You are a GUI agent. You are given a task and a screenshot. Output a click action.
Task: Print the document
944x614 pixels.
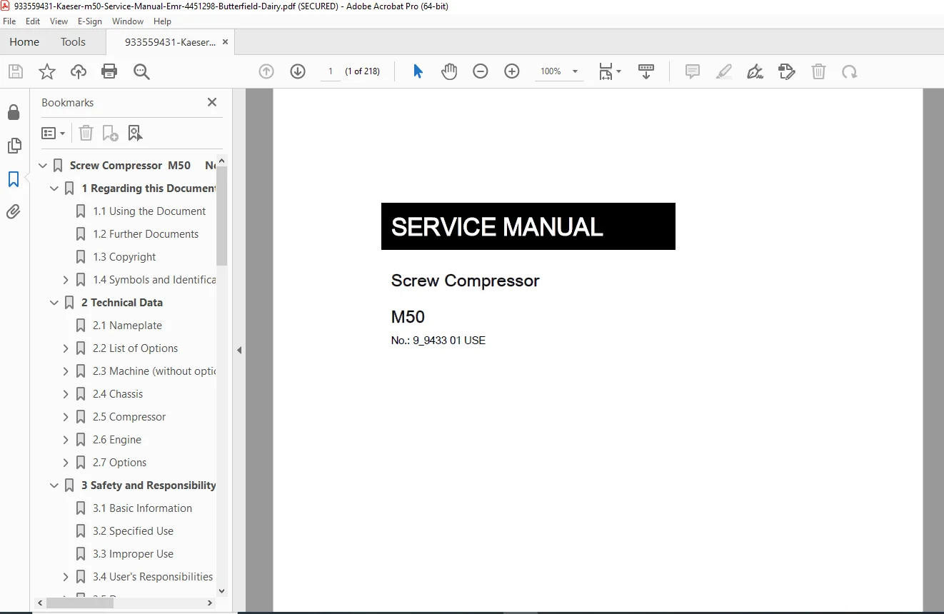109,71
